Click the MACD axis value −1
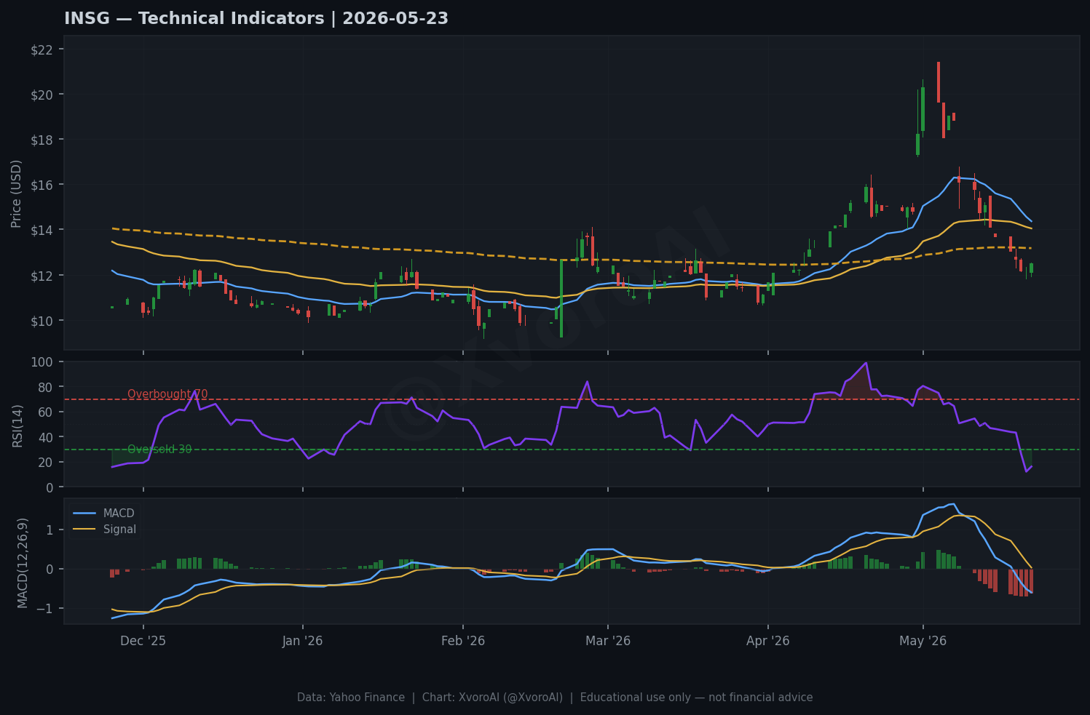The height and width of the screenshot is (715, 1090). point(45,609)
